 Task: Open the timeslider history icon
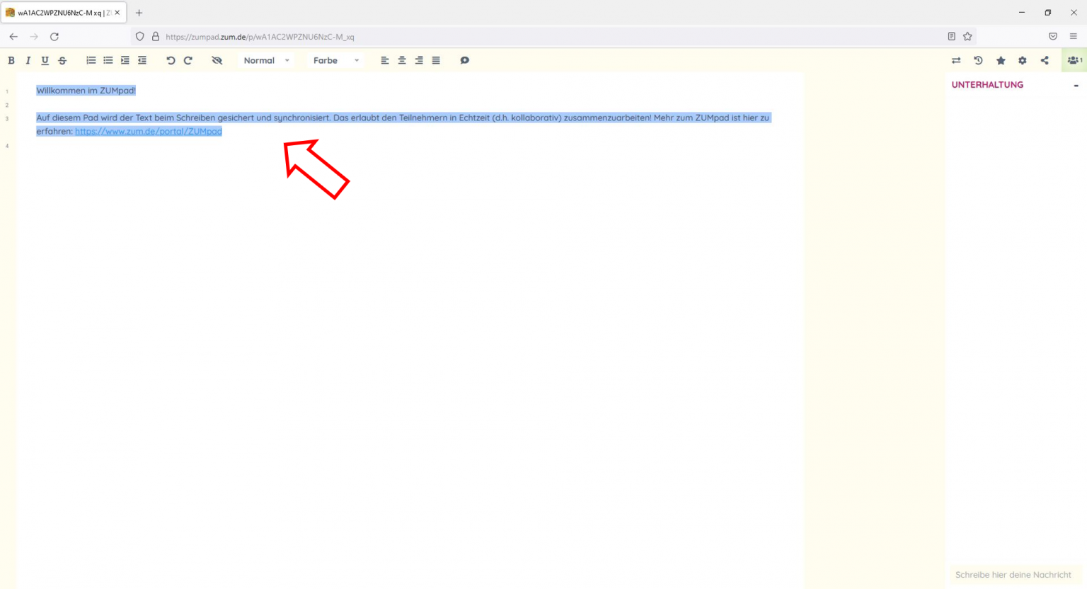978,61
